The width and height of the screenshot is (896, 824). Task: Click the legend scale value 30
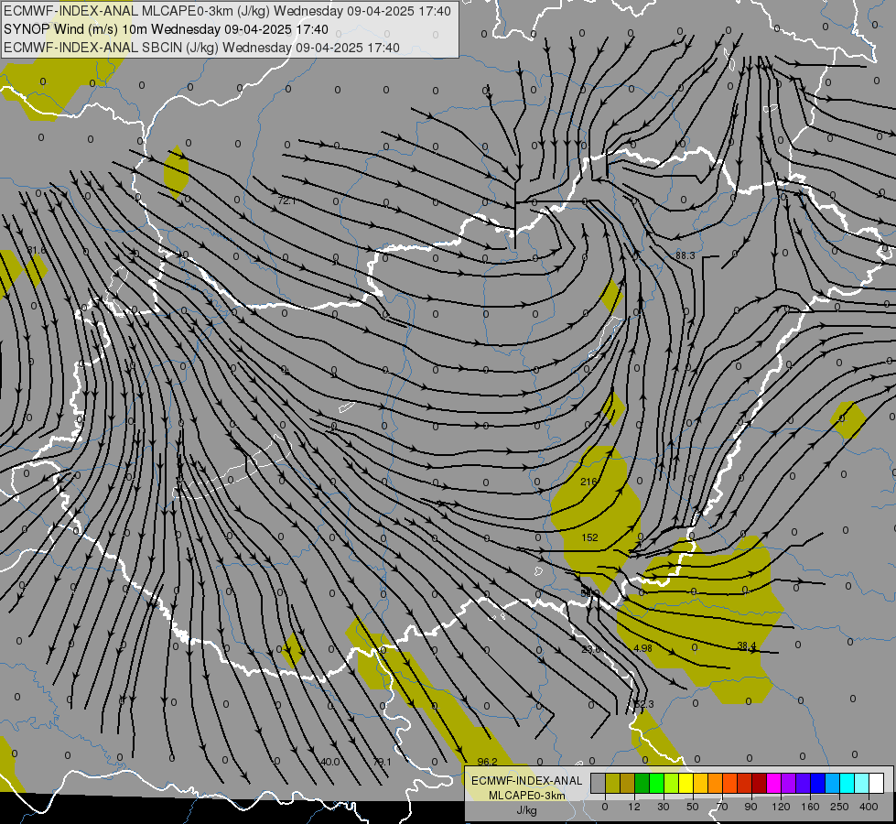[664, 807]
